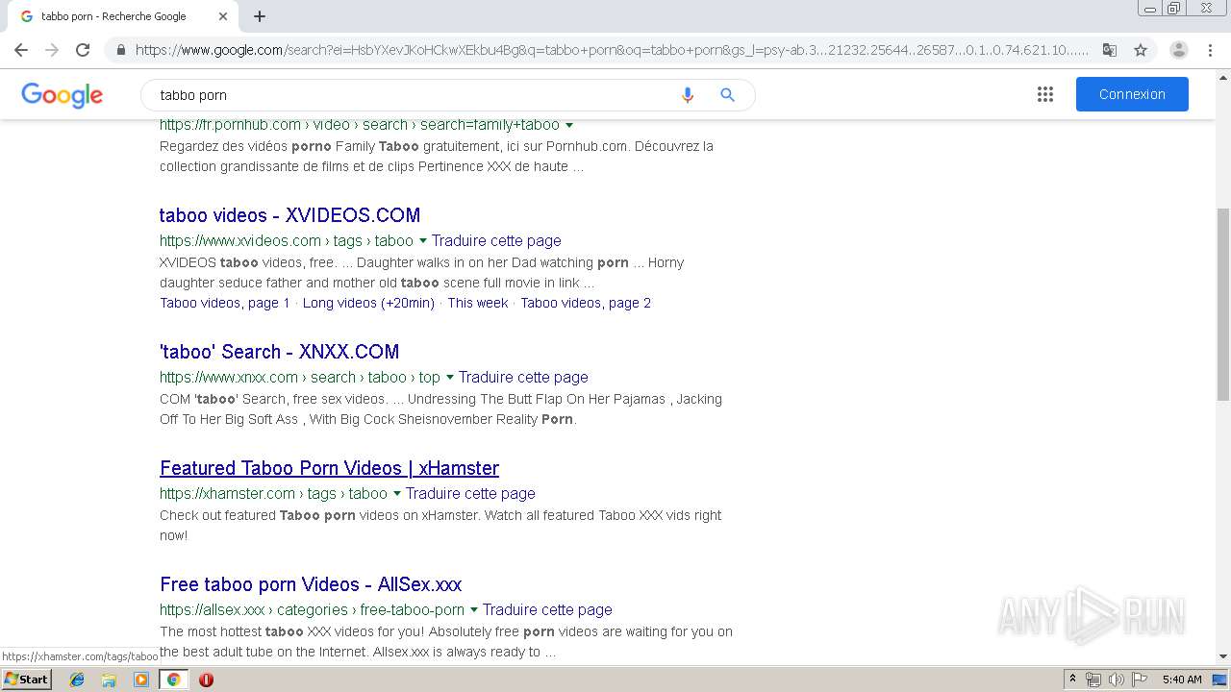Bookmark this page with the star icon
Image resolution: width=1231 pixels, height=692 pixels.
pyautogui.click(x=1141, y=50)
